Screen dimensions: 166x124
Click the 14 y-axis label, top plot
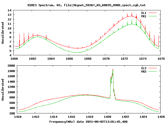(x=9, y=10)
